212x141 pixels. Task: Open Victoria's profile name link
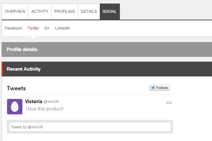point(34,101)
